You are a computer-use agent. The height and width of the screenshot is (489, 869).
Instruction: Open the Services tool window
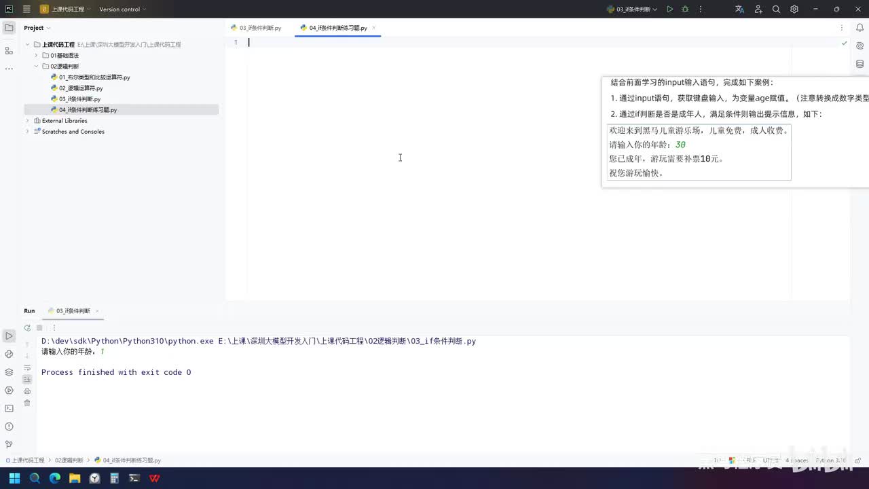click(x=9, y=391)
